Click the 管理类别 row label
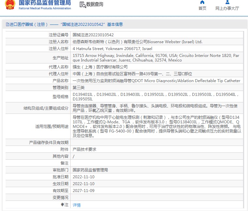This screenshot has height=211, width=248. tap(60, 88)
